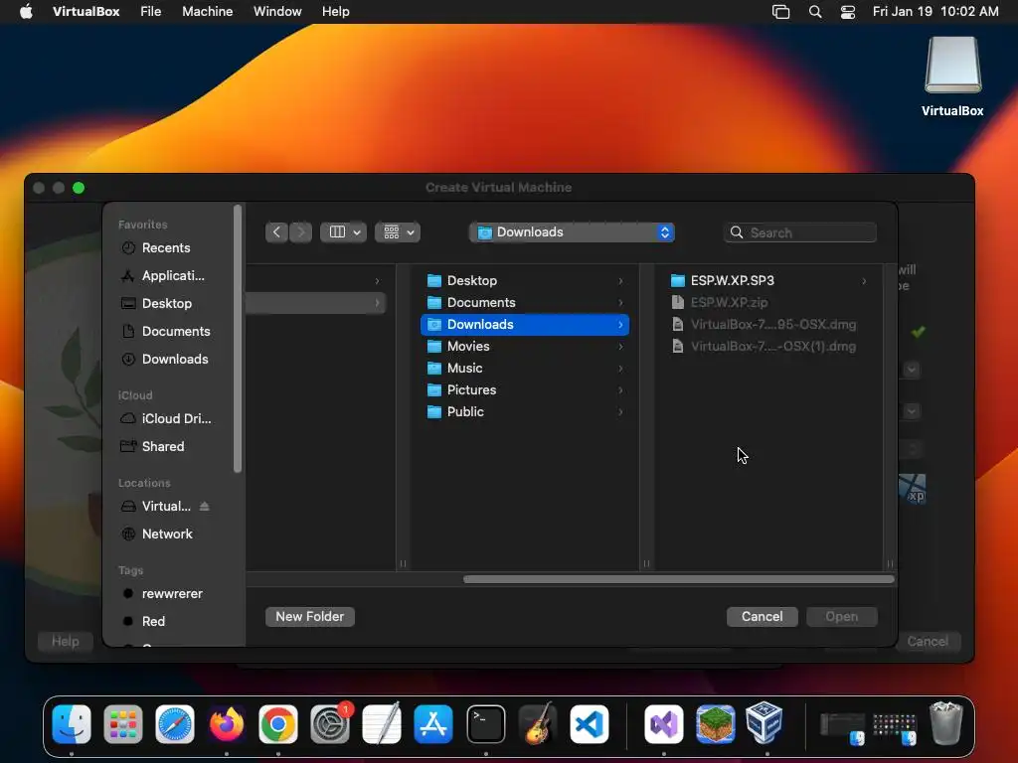This screenshot has width=1018, height=763.
Task: Select Documents in the Favorites sidebar
Action: coord(176,332)
